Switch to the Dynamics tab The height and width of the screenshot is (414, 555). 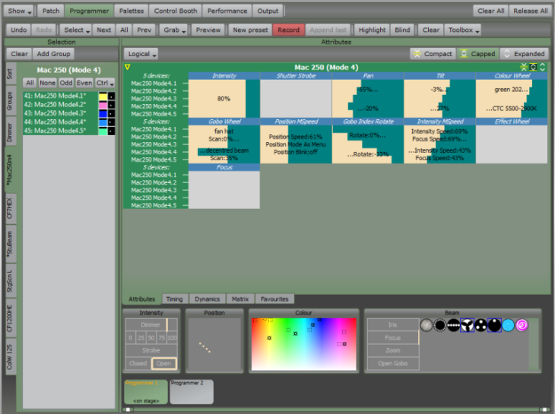coord(207,299)
